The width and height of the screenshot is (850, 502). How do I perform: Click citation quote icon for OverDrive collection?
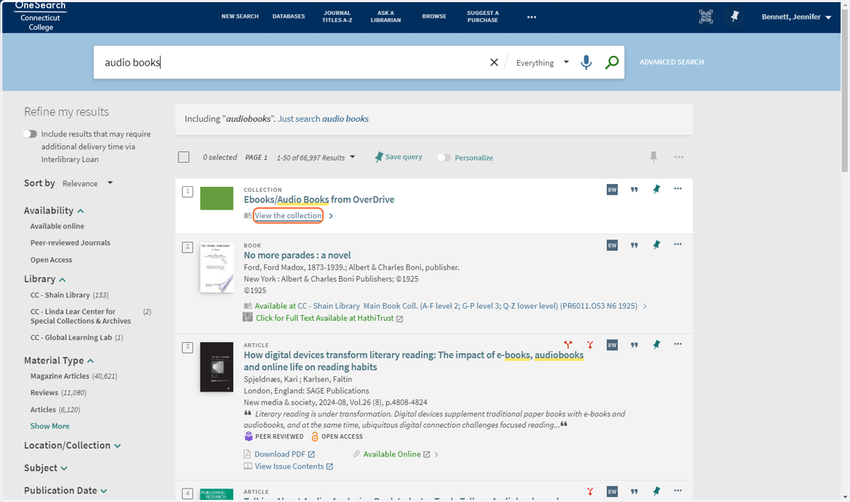pos(635,190)
